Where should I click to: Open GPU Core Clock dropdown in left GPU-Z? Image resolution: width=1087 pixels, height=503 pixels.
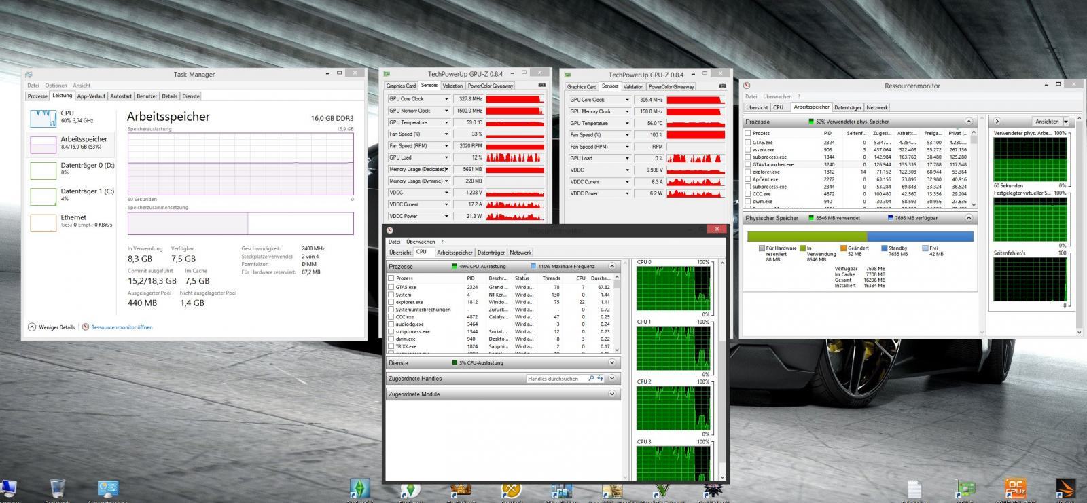pyautogui.click(x=446, y=99)
